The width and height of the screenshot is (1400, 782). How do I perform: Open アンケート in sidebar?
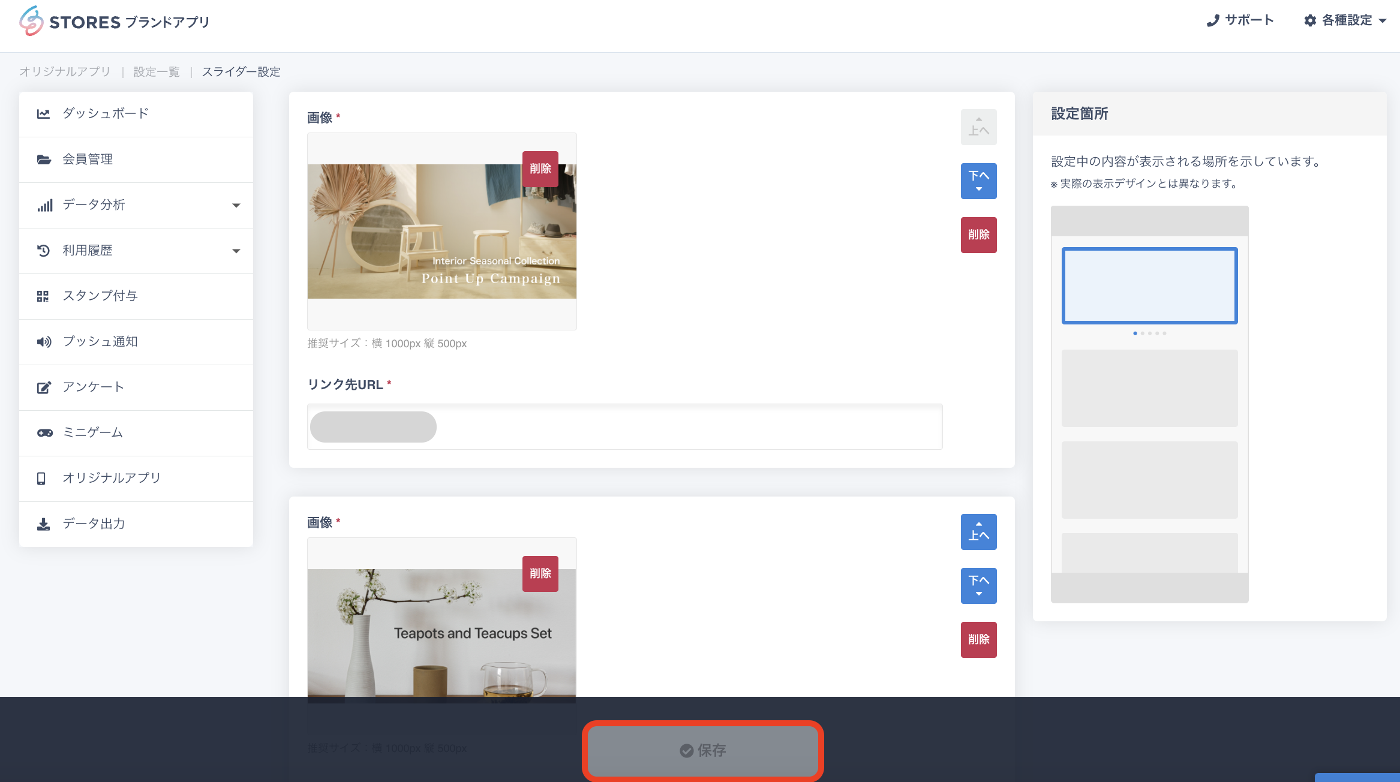136,387
